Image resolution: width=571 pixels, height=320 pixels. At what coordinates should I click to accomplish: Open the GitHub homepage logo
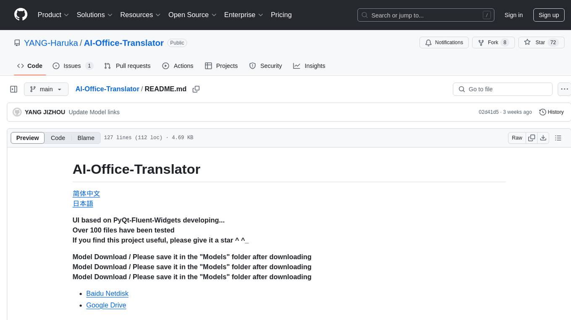coord(21,15)
